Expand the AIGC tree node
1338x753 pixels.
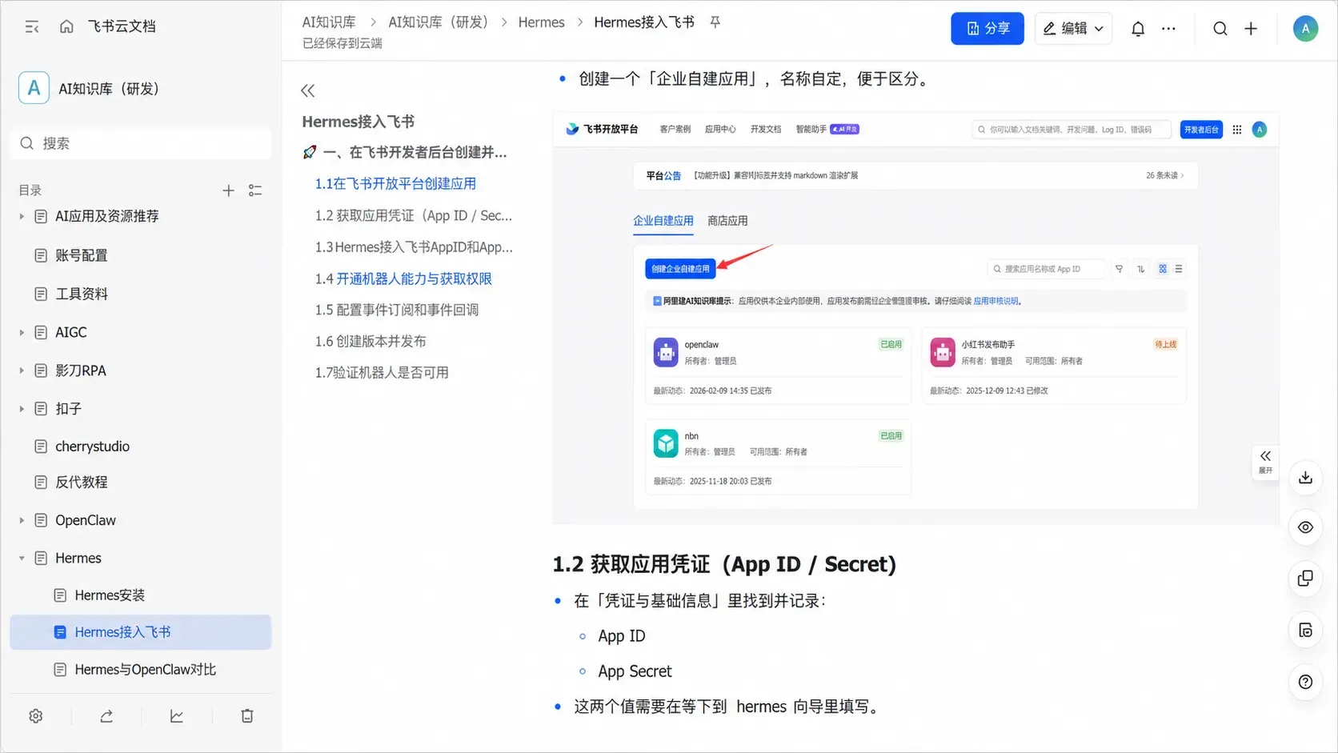[x=22, y=333]
